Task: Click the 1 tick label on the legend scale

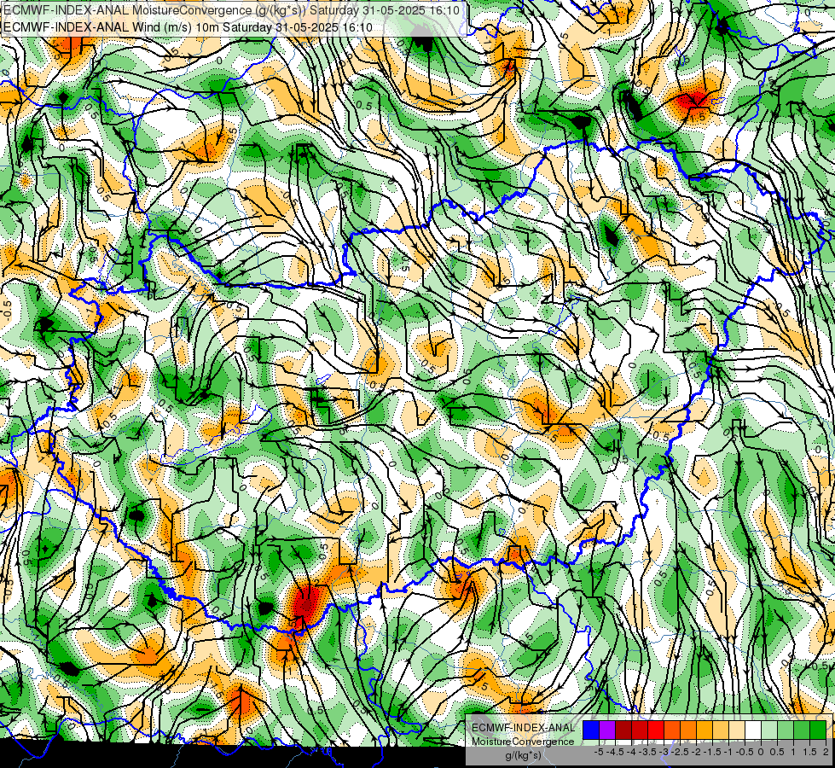Action: (793, 752)
